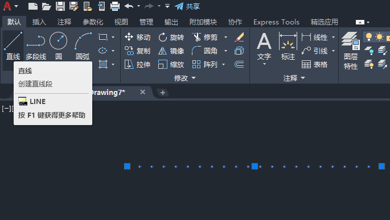Click the 拉伸 Stretch tool
This screenshot has width=390, height=220.
138,65
